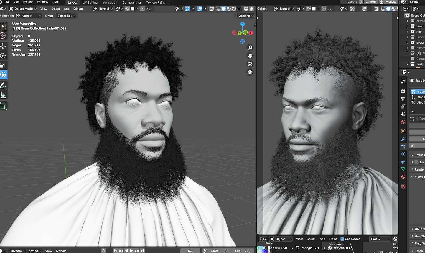Image resolution: width=425 pixels, height=253 pixels.
Task: Open the Physics properties tab icon
Action: point(403,154)
